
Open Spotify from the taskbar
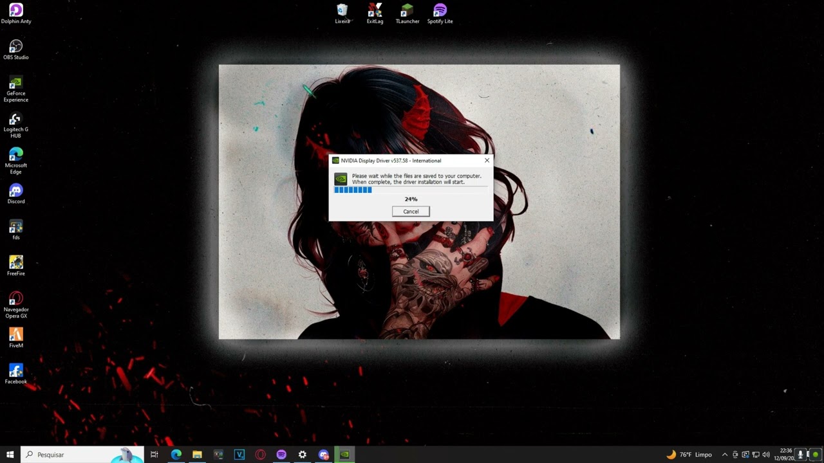(x=281, y=455)
